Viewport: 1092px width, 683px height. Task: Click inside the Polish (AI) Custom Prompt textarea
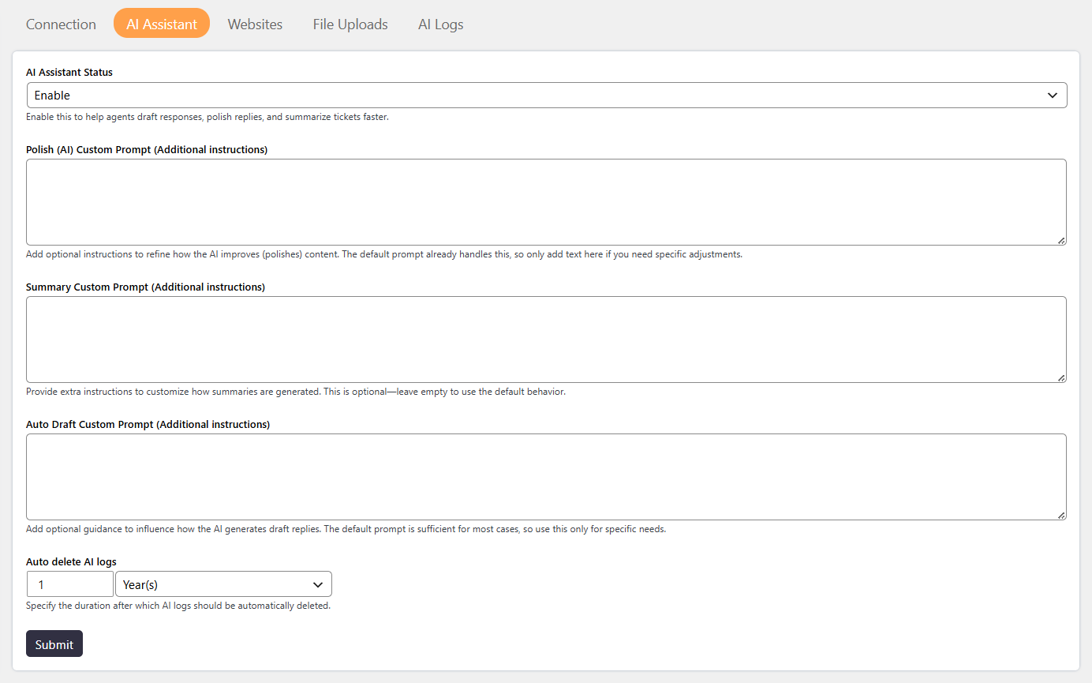pyautogui.click(x=546, y=202)
